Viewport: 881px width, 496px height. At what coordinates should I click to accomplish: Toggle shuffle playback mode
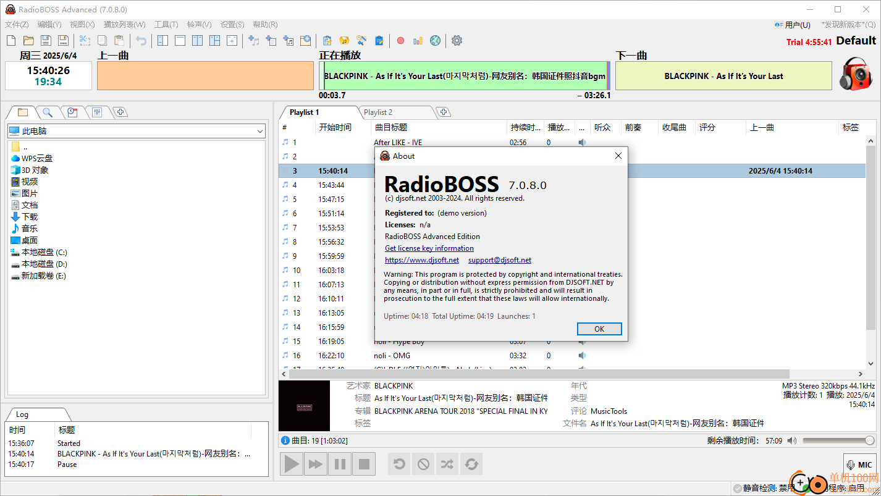tap(447, 464)
